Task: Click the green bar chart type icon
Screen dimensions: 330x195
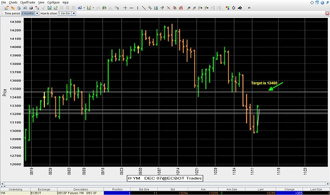Action: coord(104,8)
